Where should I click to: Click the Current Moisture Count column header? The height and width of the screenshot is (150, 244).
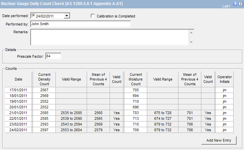pyautogui.click(x=135, y=80)
